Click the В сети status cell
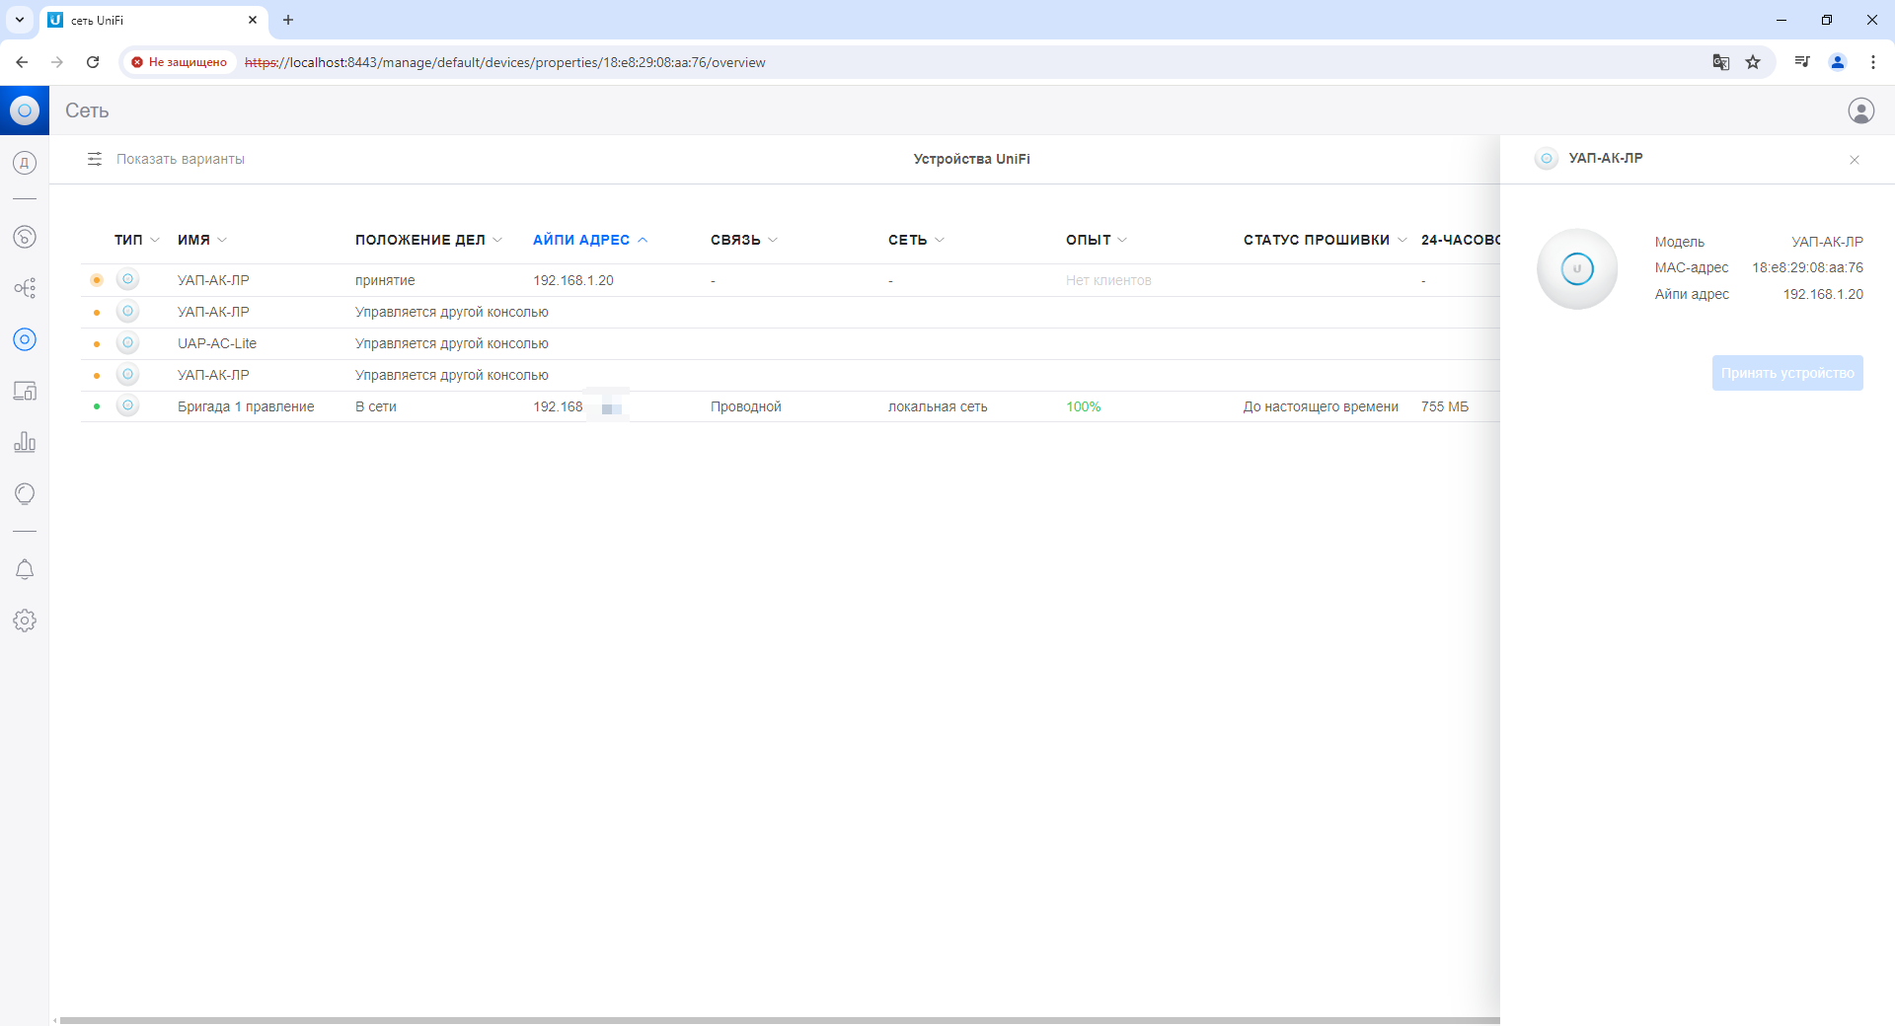 click(376, 406)
